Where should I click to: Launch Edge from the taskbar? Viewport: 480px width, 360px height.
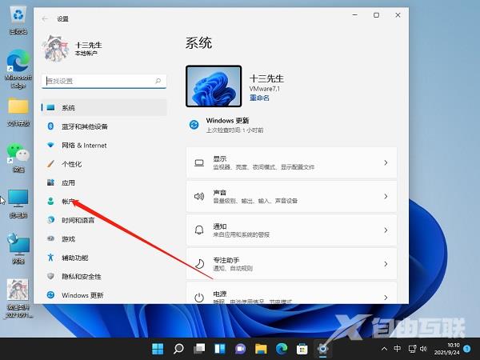coord(282,348)
